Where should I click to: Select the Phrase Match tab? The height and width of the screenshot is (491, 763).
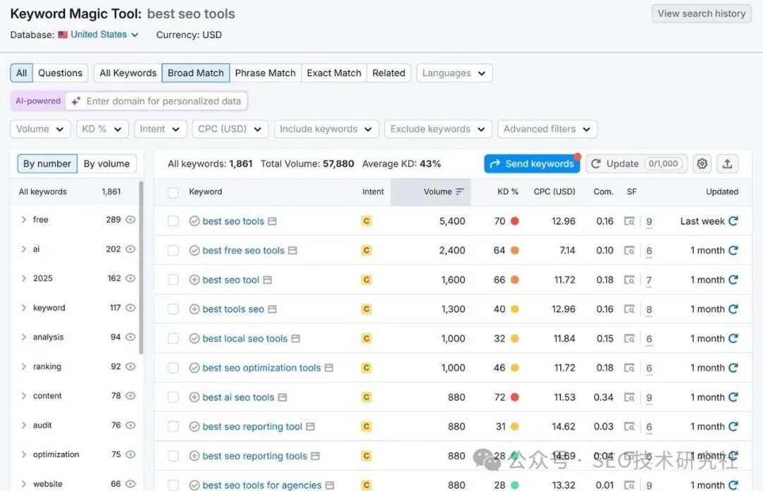click(265, 73)
